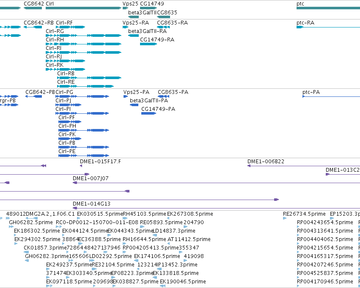Click the CG14749 gene label in the top track

tap(152, 4)
